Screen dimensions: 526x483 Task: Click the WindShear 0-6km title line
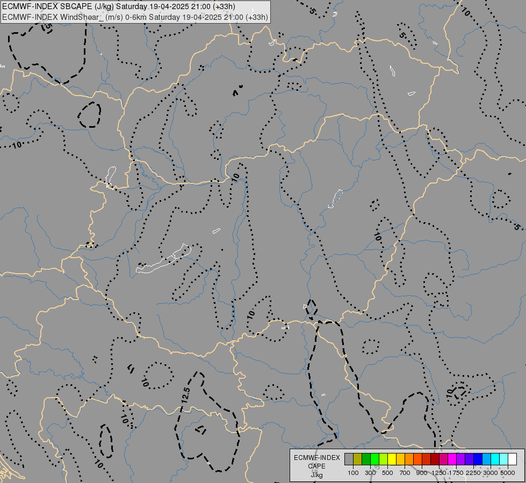point(135,17)
